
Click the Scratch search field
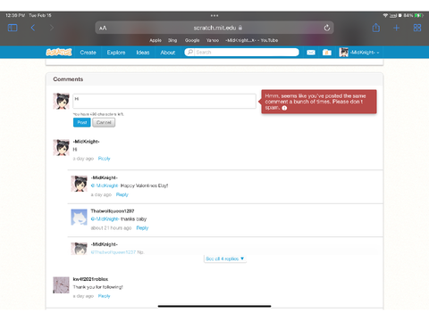[x=241, y=53]
